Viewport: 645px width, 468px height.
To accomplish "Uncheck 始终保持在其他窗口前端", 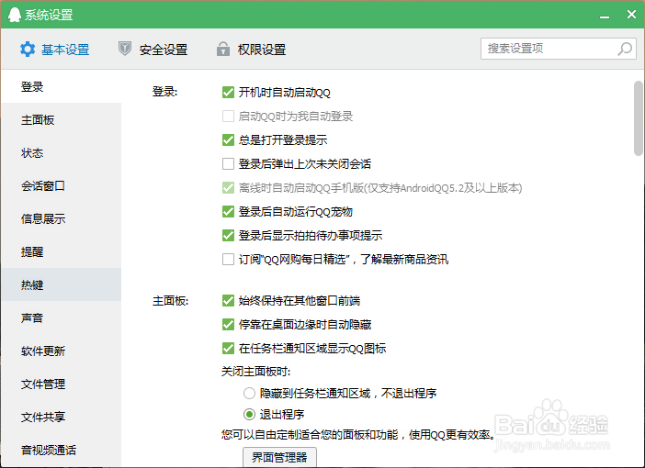I will (x=228, y=301).
